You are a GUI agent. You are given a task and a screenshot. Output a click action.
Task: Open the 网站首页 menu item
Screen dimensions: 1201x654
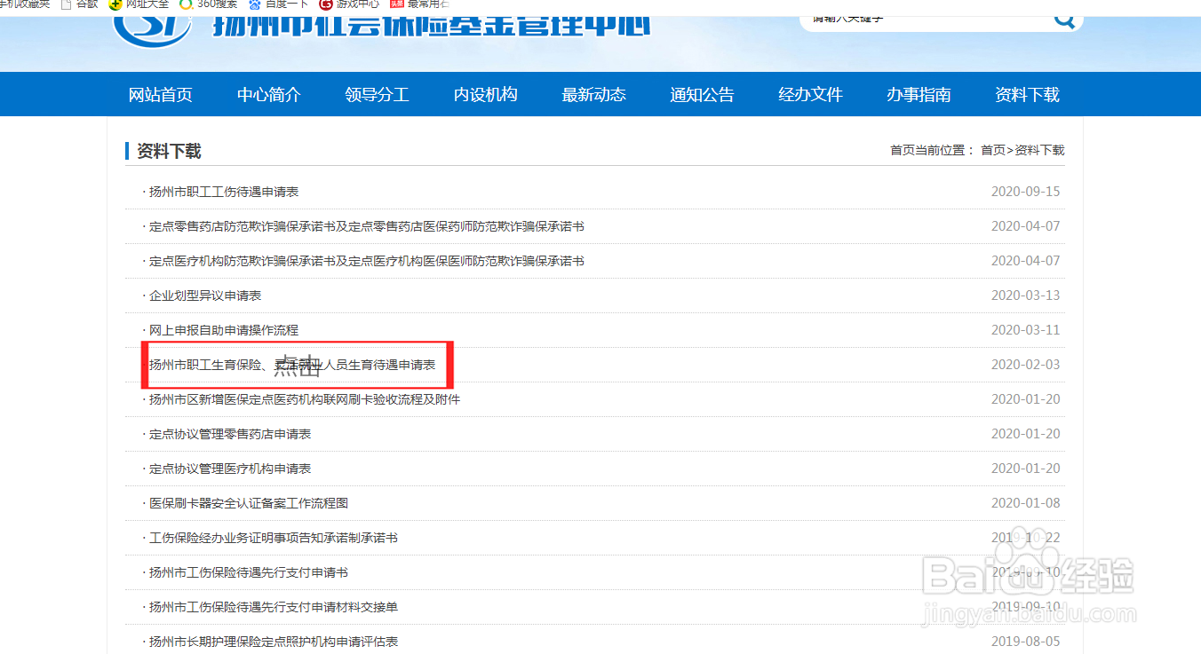[160, 94]
